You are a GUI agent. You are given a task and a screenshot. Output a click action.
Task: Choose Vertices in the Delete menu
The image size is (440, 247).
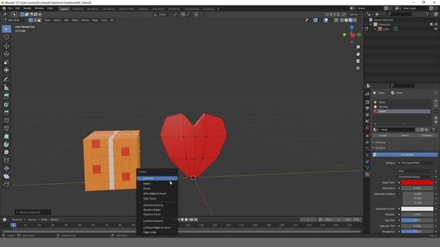[157, 178]
